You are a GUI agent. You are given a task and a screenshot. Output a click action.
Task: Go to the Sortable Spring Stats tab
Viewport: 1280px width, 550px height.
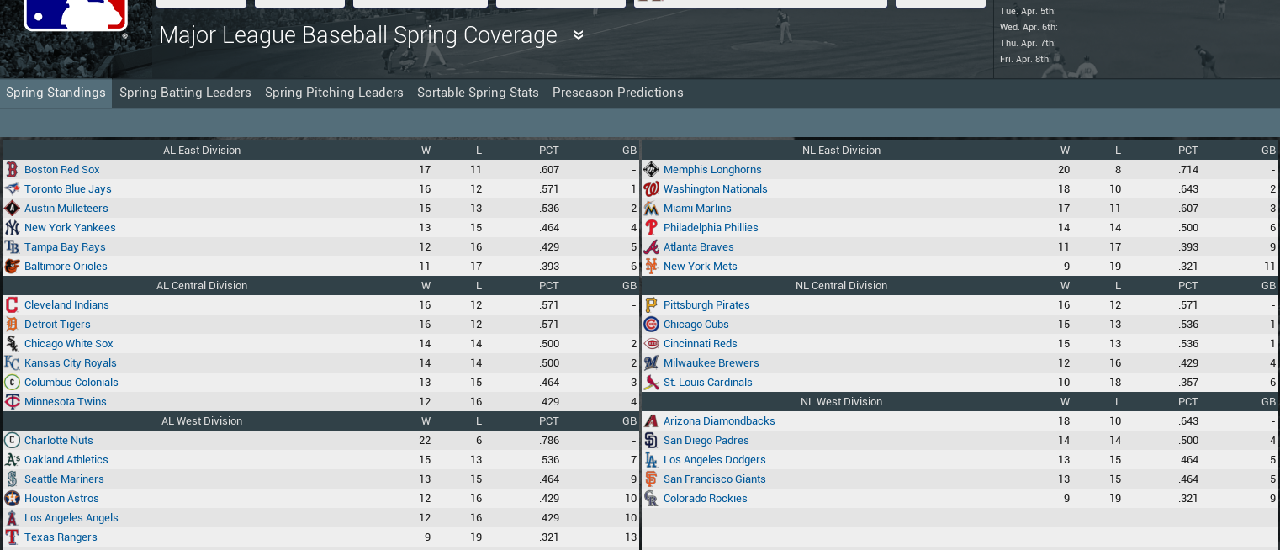click(478, 93)
